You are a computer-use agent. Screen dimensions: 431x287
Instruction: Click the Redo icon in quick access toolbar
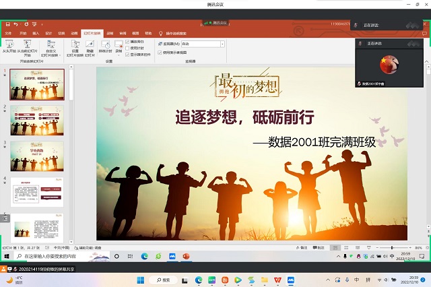26,24
